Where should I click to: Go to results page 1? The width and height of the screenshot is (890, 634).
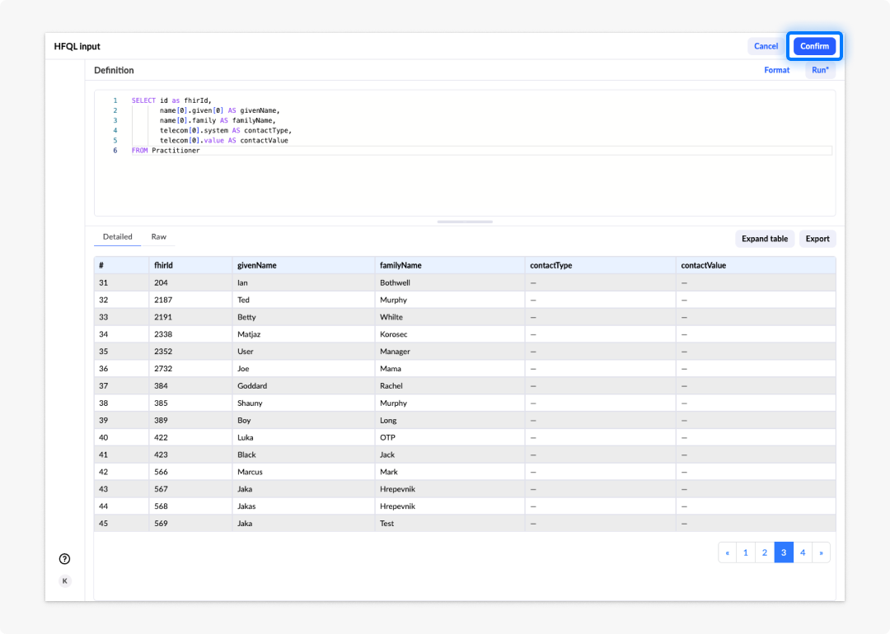click(745, 552)
